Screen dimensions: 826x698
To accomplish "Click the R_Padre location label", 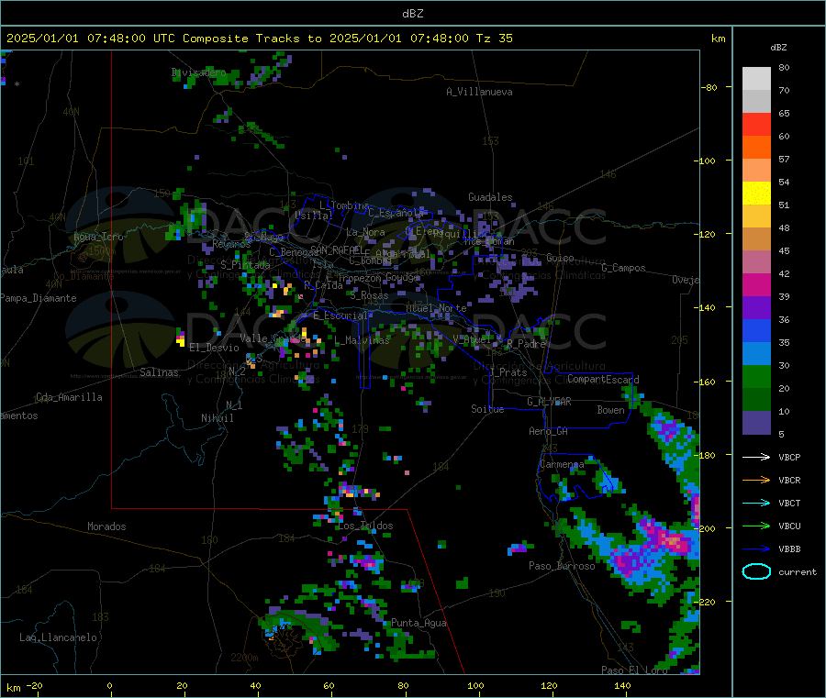I will click(x=526, y=344).
